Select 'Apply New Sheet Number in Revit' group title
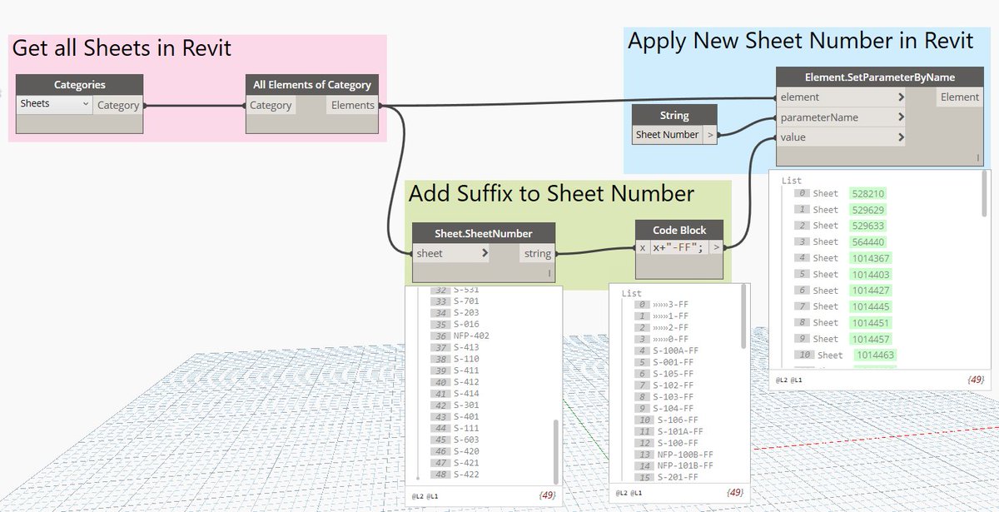This screenshot has height=512, width=999. pos(800,41)
